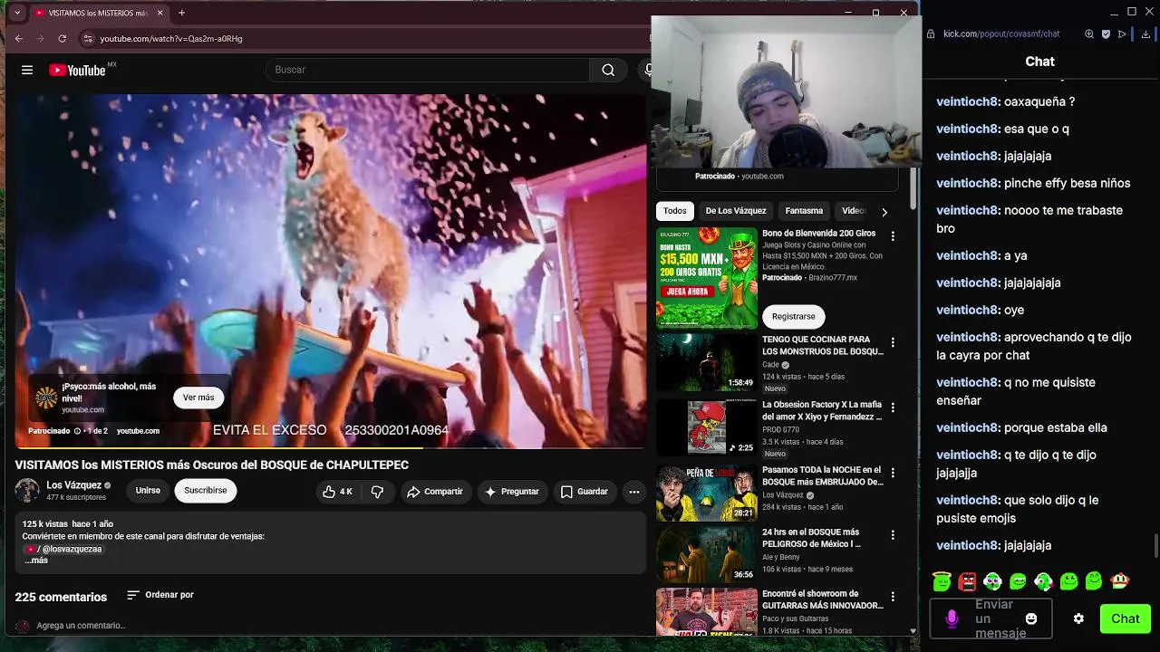Go back in browser history
1160x652 pixels.
[19, 39]
